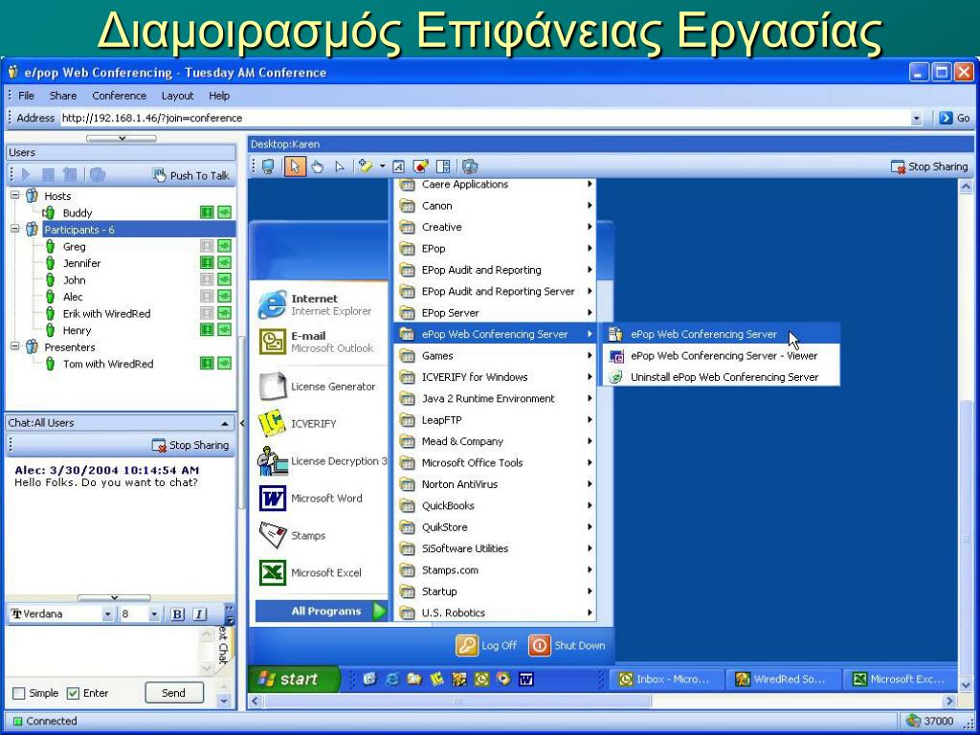Viewport: 980px width, 735px height.
Task: Click the Shut Down button
Action: pos(568,646)
